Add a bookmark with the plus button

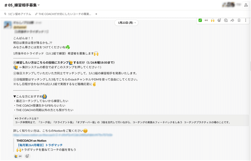[x=96, y=14]
